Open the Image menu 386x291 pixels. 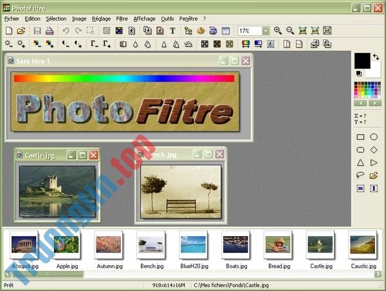[x=79, y=19]
